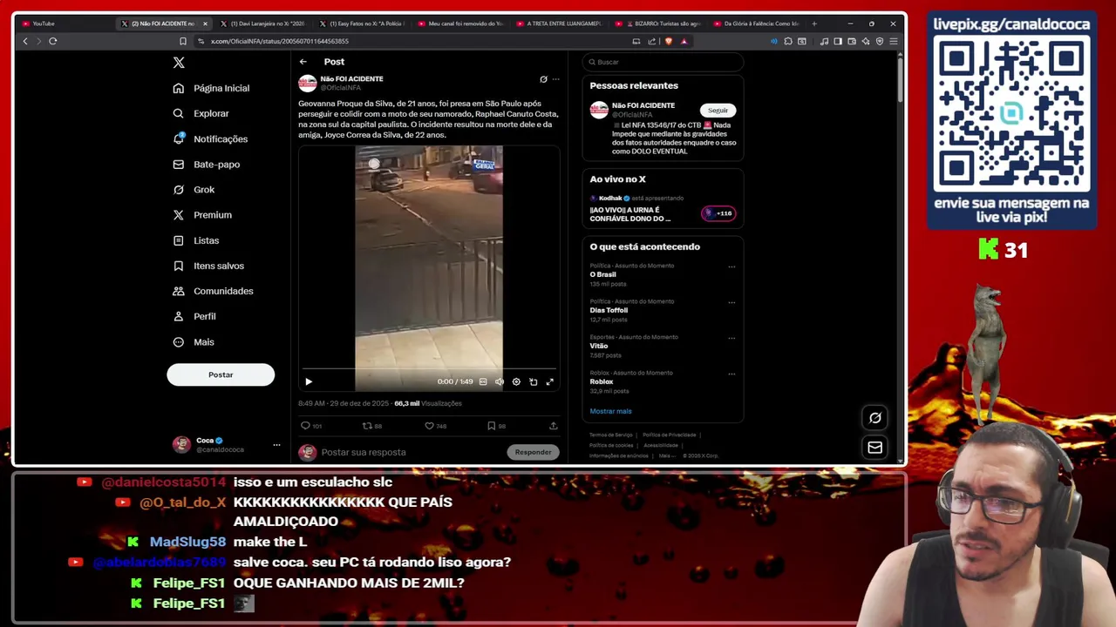1116x627 pixels.
Task: Click the Grok explain icon on post
Action: 543,79
